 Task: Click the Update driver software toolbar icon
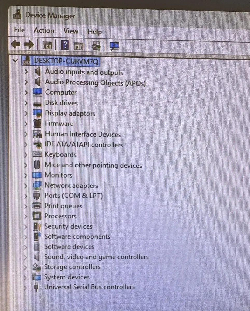point(96,46)
